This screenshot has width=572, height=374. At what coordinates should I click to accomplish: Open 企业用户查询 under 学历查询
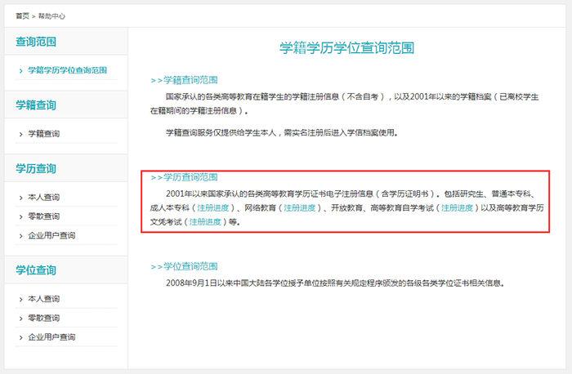pyautogui.click(x=51, y=235)
